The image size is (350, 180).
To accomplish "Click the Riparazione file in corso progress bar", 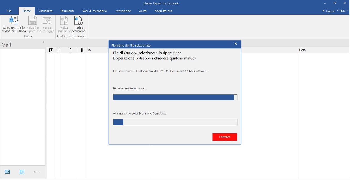I will click(175, 97).
